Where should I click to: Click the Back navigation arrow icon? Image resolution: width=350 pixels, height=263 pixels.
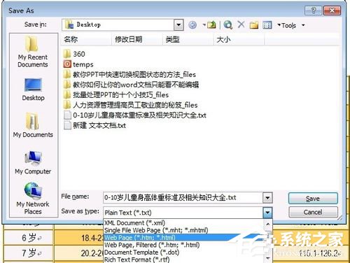192,24
